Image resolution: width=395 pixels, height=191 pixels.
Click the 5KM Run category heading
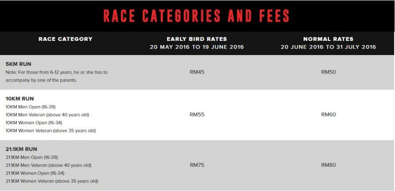click(19, 64)
